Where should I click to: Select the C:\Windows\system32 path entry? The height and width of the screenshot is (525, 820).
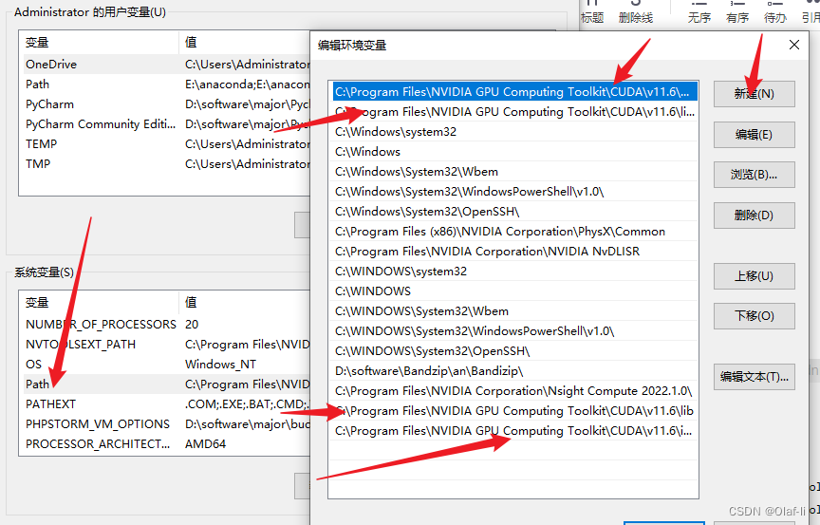513,132
